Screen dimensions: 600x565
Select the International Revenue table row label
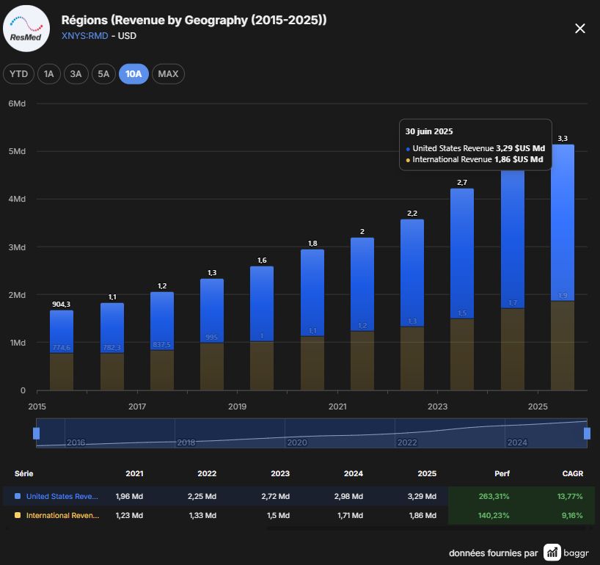[x=63, y=515]
